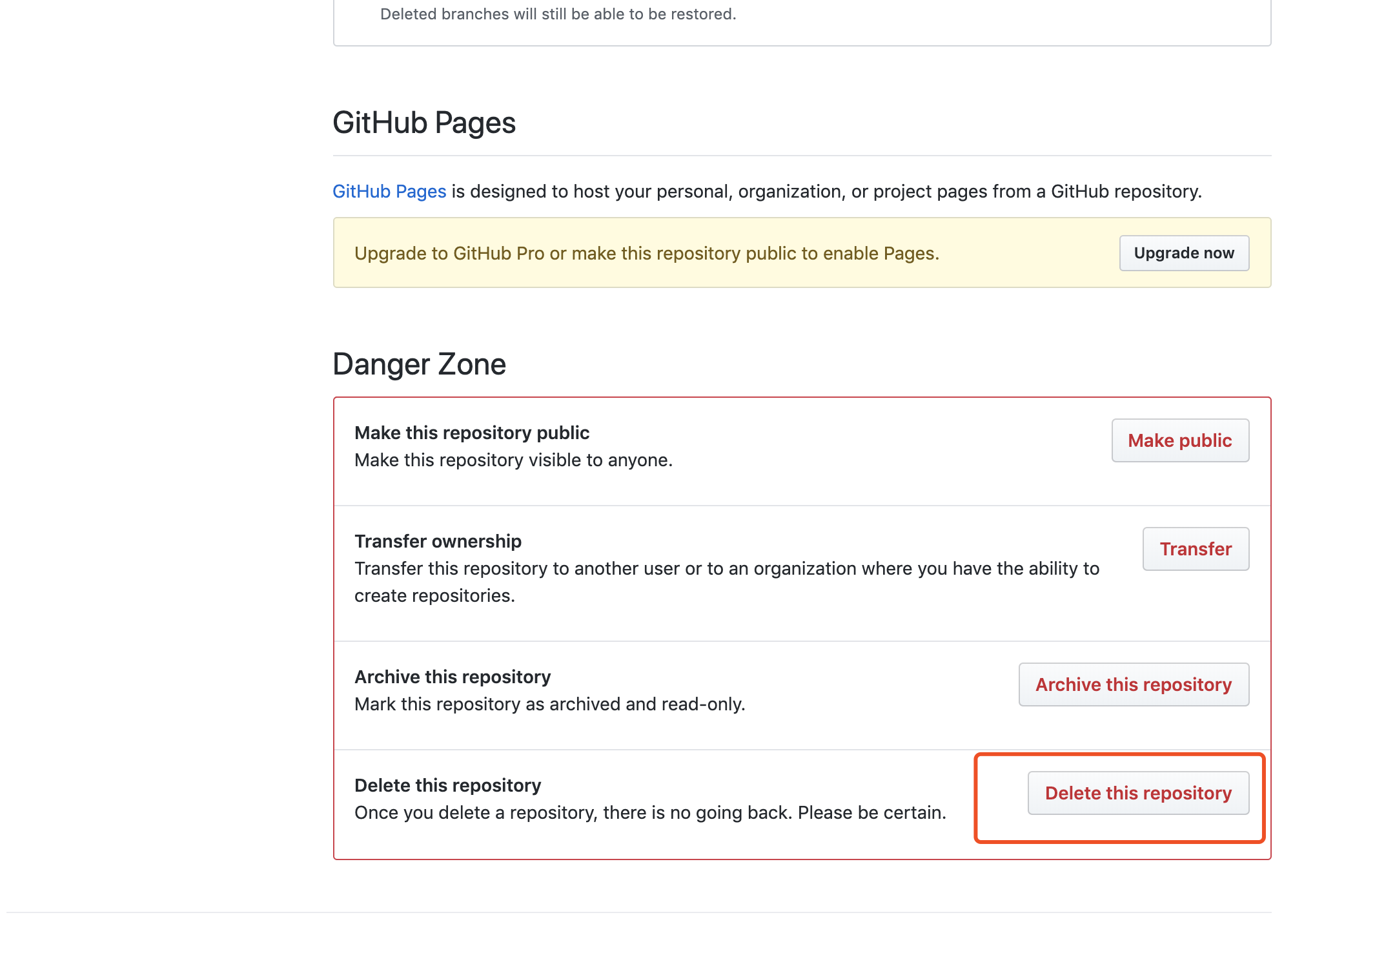Click the Upgrade now button
This screenshot has height=957, width=1375.
pyautogui.click(x=1183, y=253)
